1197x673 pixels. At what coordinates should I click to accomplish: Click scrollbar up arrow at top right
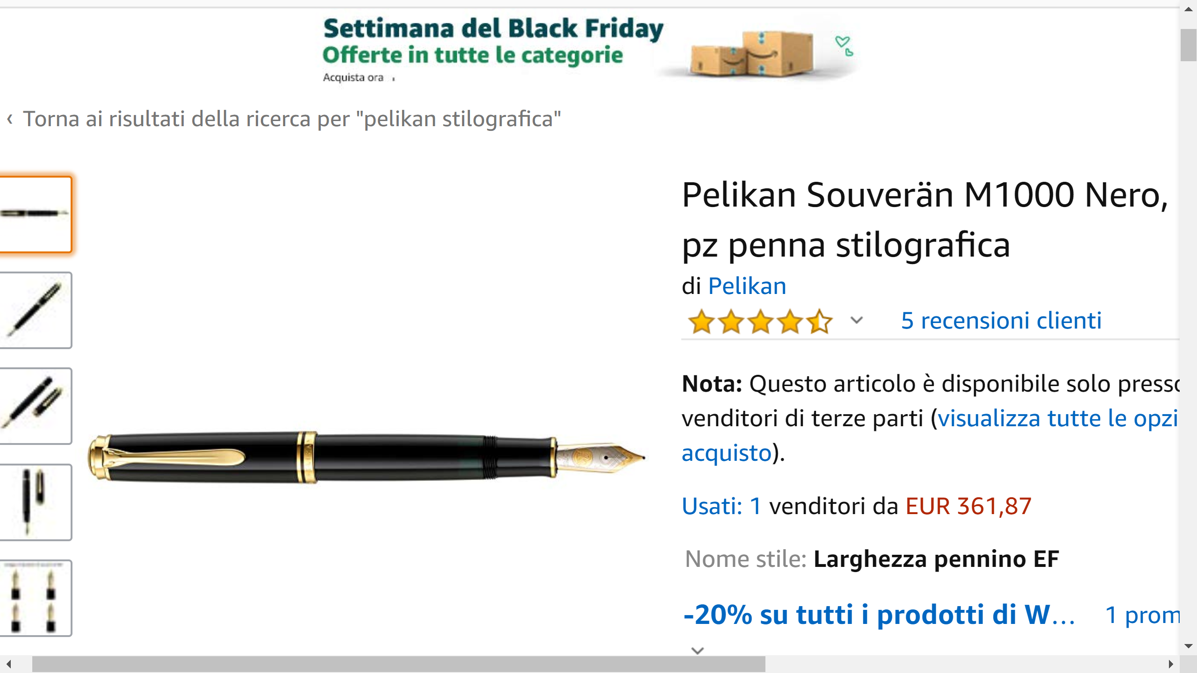coord(1188,9)
